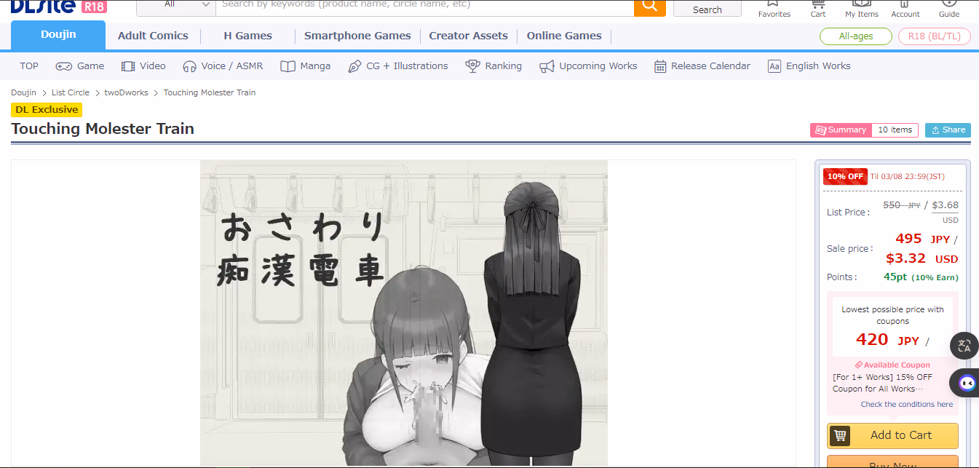Toggle the R18 (BL/TL) site mode
This screenshot has width=979, height=468.
point(935,36)
